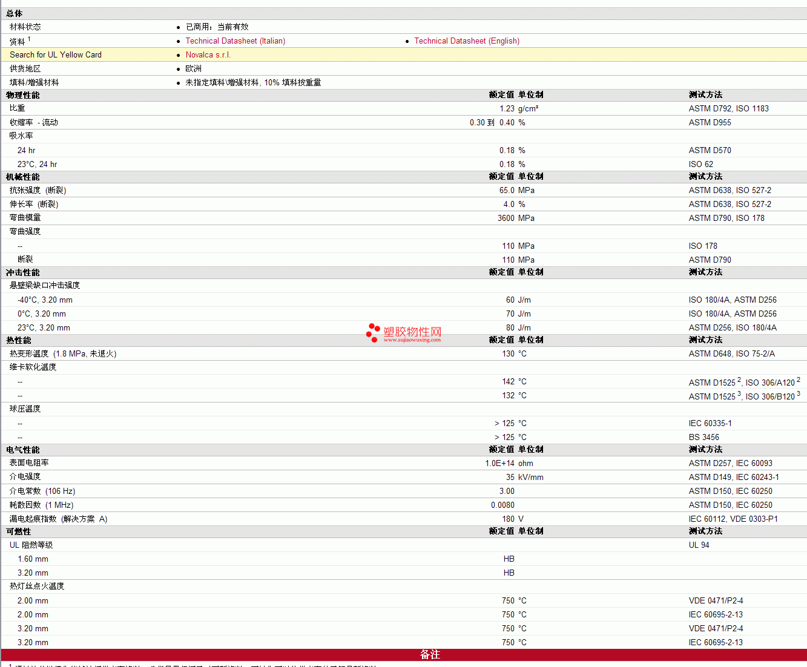This screenshot has height=667, width=807.
Task: Select test method 'ISO 62'
Action: 701,165
